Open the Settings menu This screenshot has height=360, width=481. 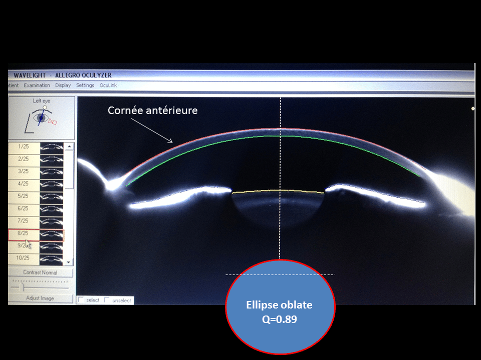(x=85, y=85)
